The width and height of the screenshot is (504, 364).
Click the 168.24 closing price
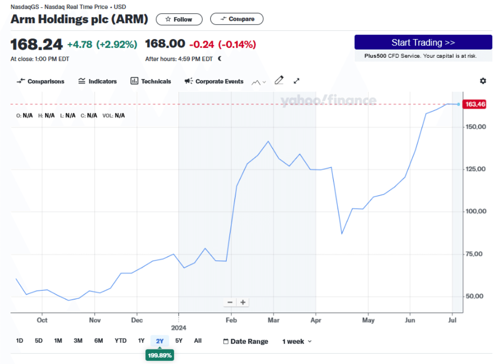[x=36, y=44]
